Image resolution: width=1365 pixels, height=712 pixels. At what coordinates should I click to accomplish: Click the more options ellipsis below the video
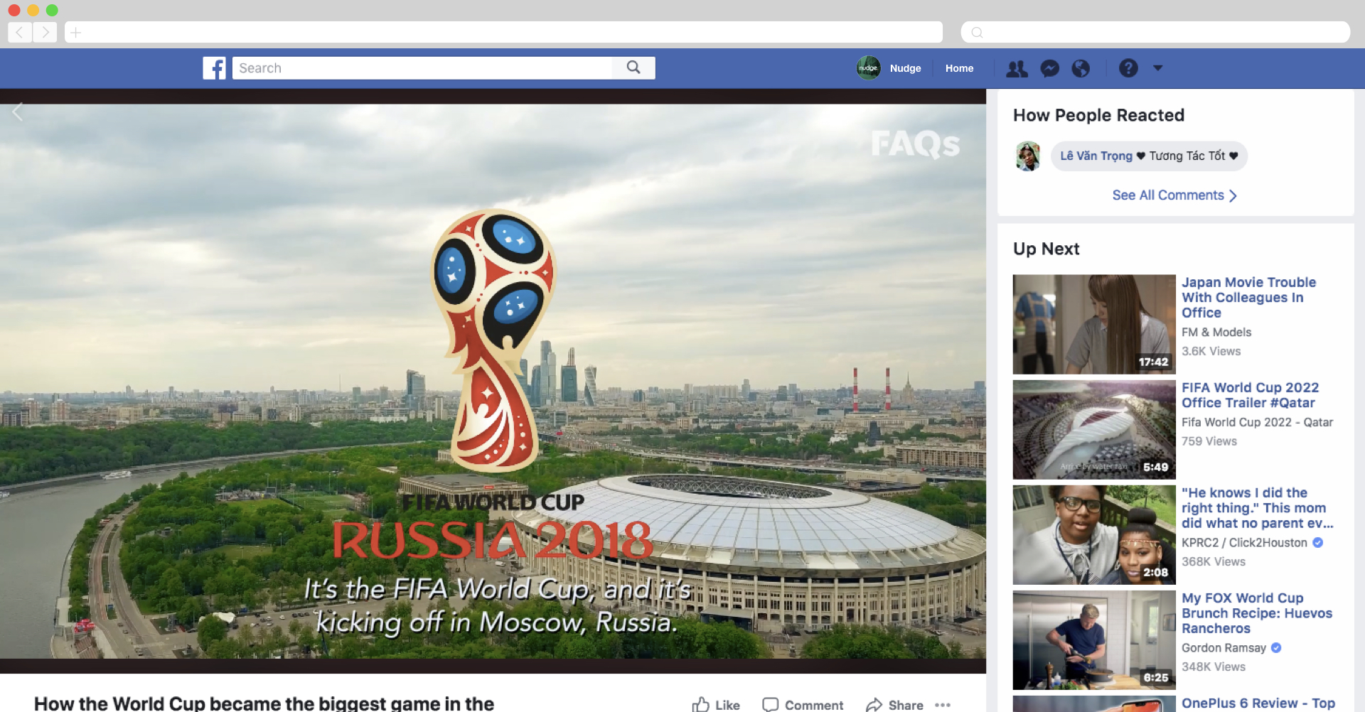tap(943, 704)
